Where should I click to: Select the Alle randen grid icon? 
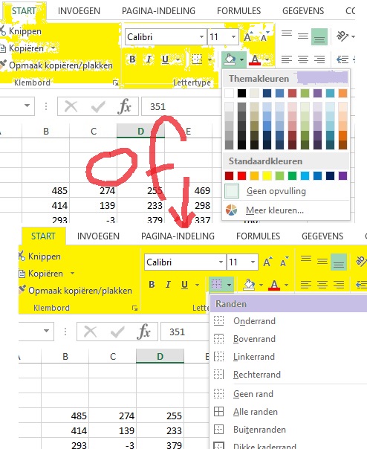[218, 412]
